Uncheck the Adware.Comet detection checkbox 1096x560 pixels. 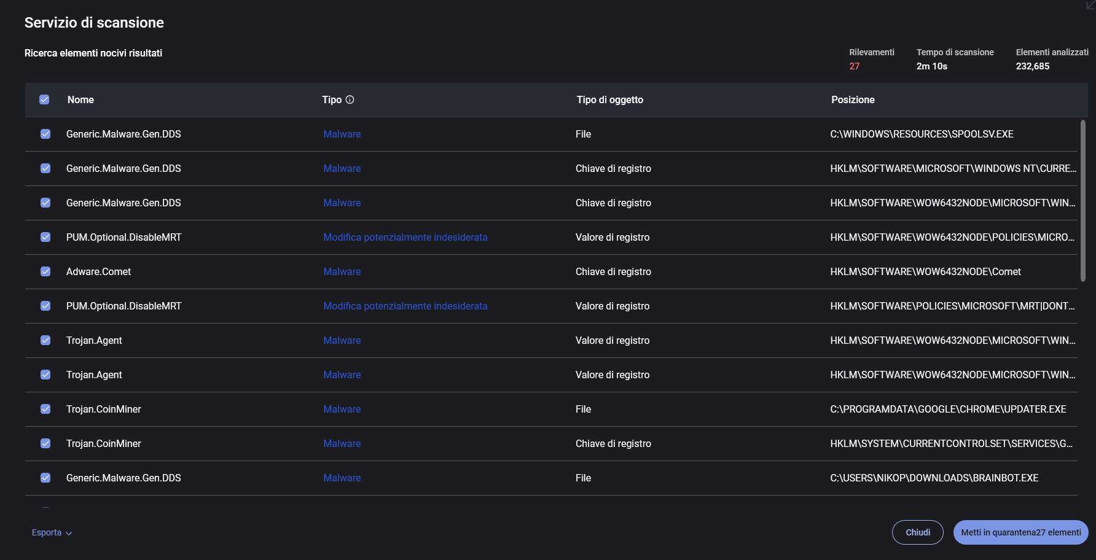coord(45,271)
